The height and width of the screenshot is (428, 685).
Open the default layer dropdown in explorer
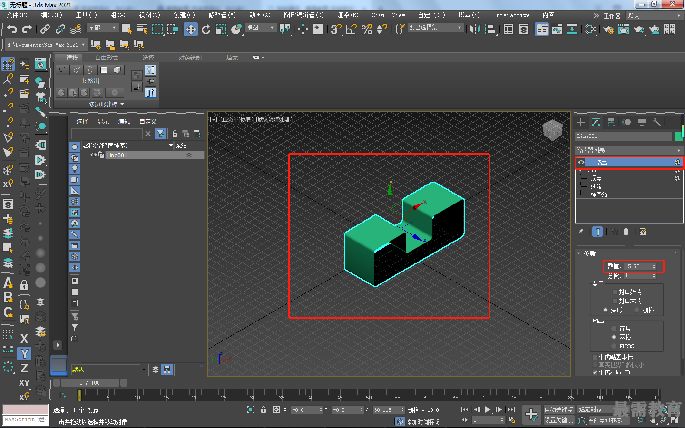click(x=144, y=370)
